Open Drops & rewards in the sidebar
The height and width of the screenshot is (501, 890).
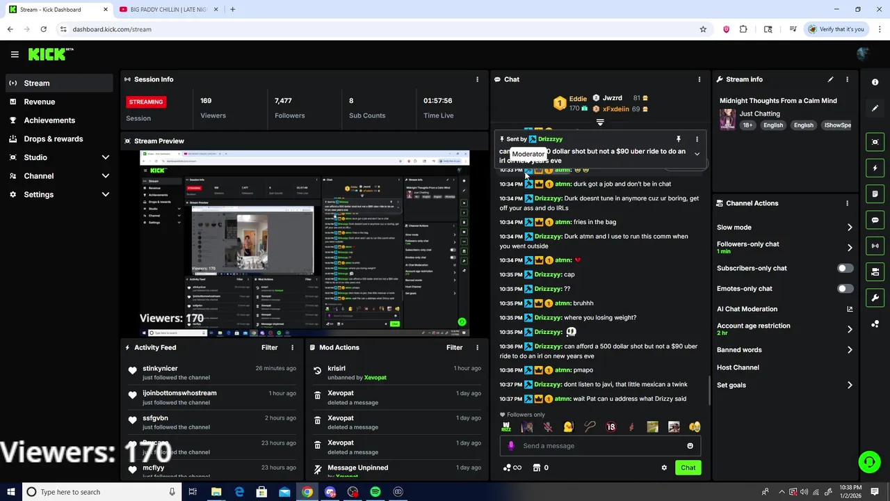tap(58, 138)
